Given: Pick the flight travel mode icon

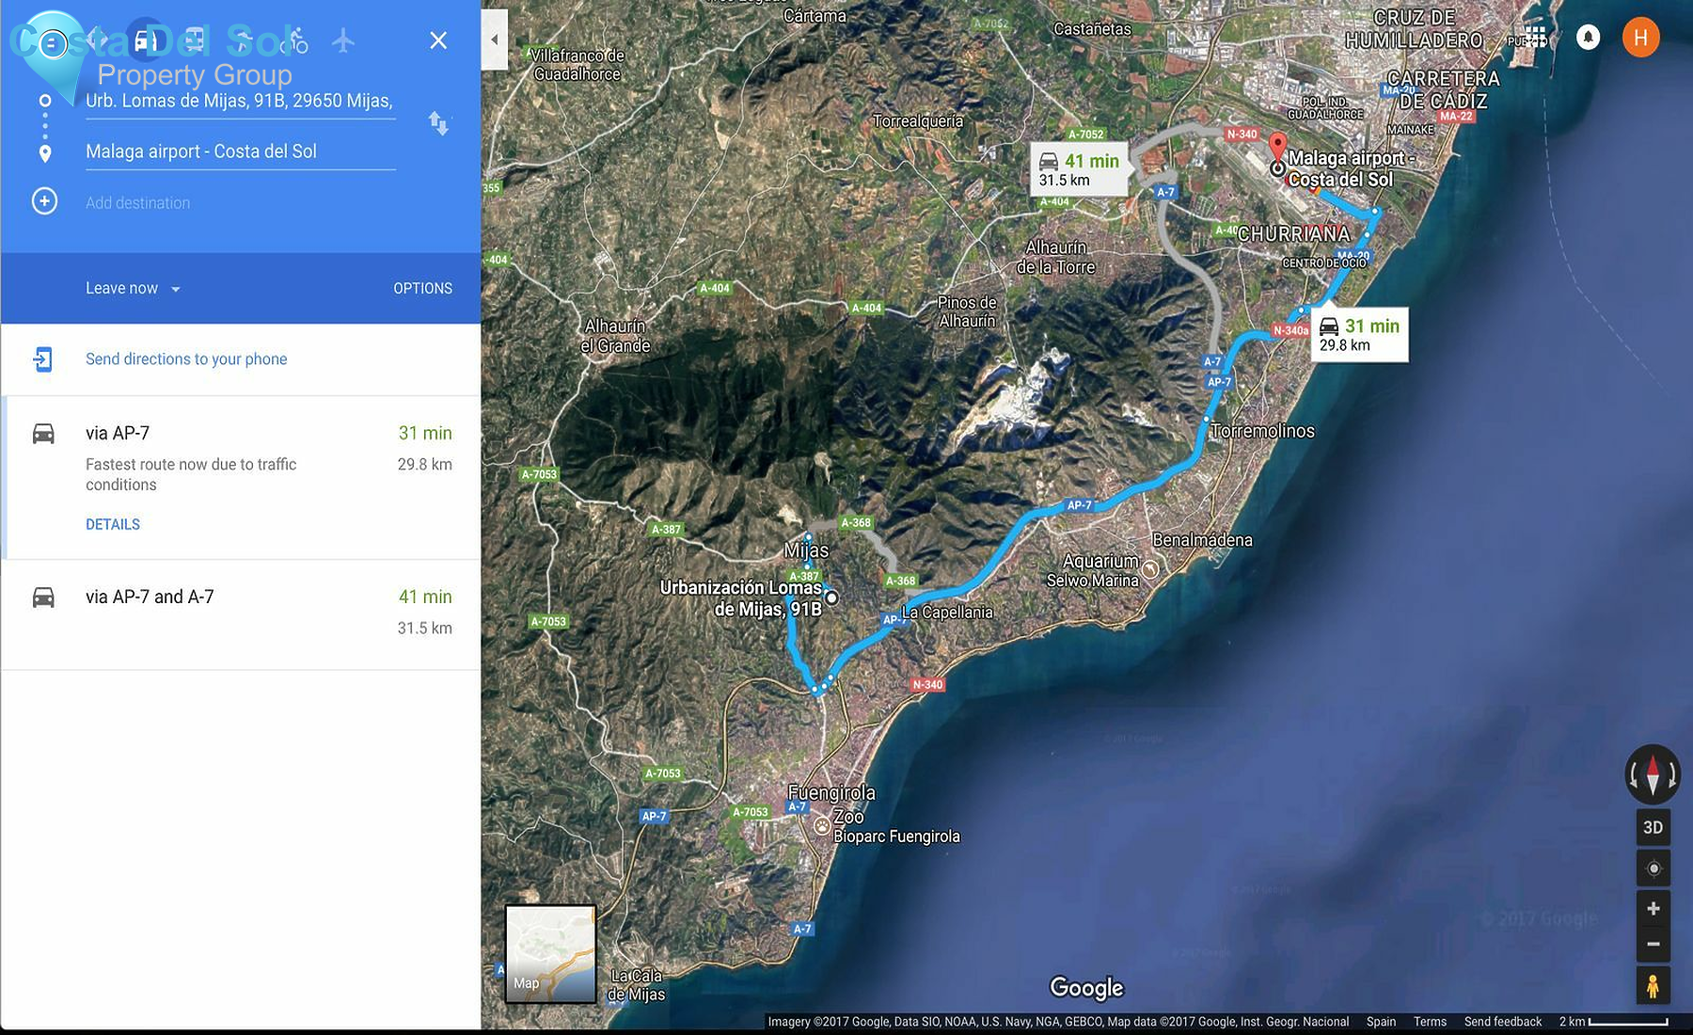Looking at the screenshot, I should tap(342, 41).
